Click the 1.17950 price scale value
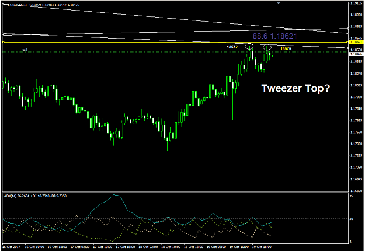The height and width of the screenshot is (251, 365). tap(356, 97)
